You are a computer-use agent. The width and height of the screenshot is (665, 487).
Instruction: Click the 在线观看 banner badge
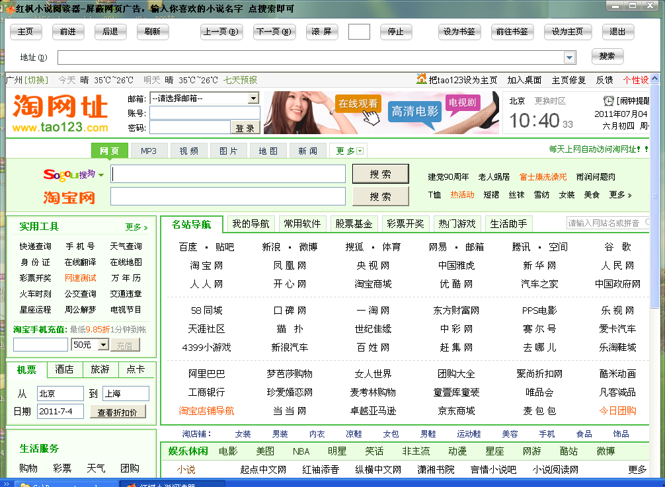click(358, 104)
